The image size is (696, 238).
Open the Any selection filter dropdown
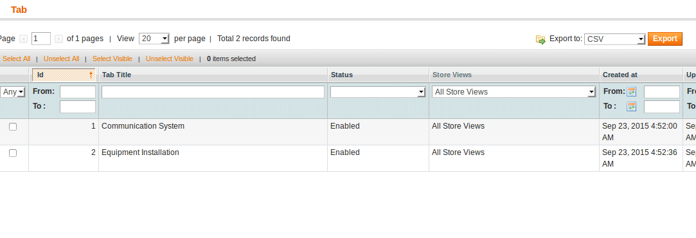pos(13,92)
